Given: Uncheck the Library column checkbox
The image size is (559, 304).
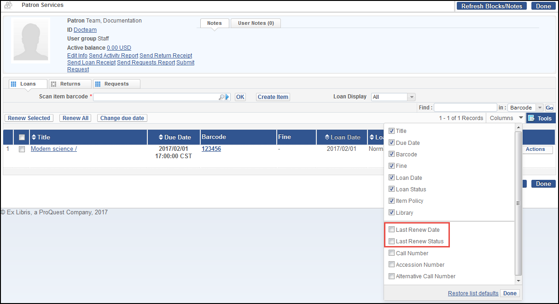Looking at the screenshot, I should 391,212.
